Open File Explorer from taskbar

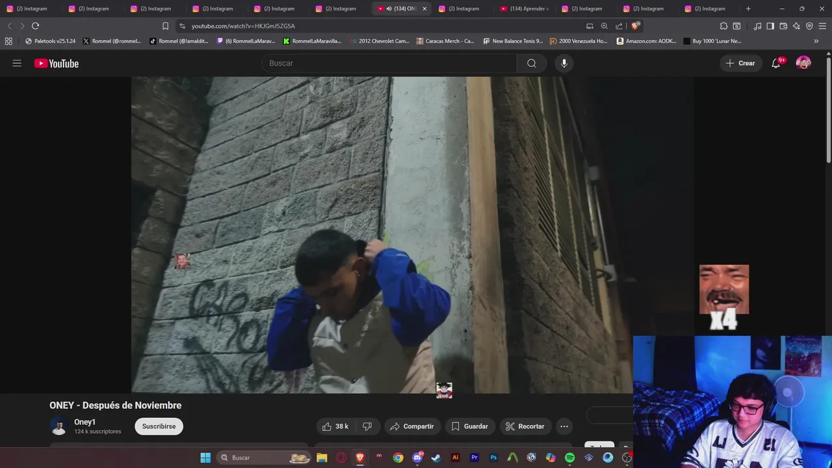click(x=322, y=458)
